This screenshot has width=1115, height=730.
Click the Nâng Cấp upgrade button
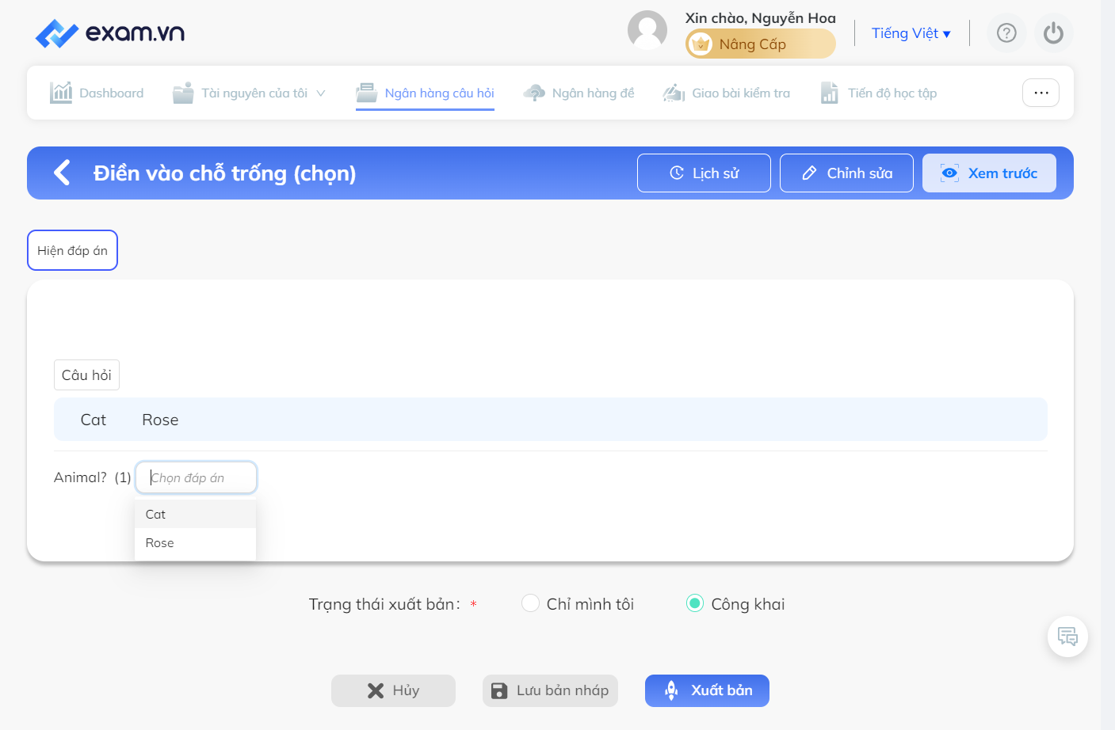click(x=761, y=44)
